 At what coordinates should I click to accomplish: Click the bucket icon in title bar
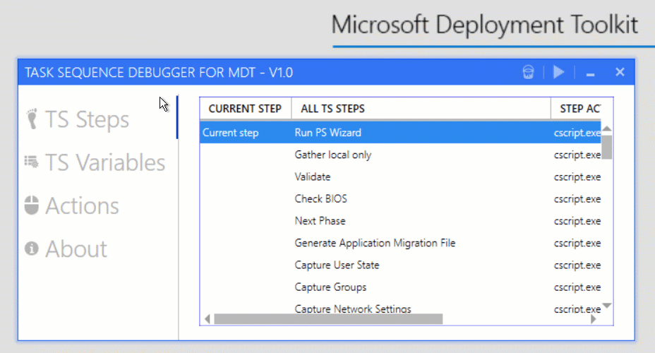pyautogui.click(x=528, y=72)
